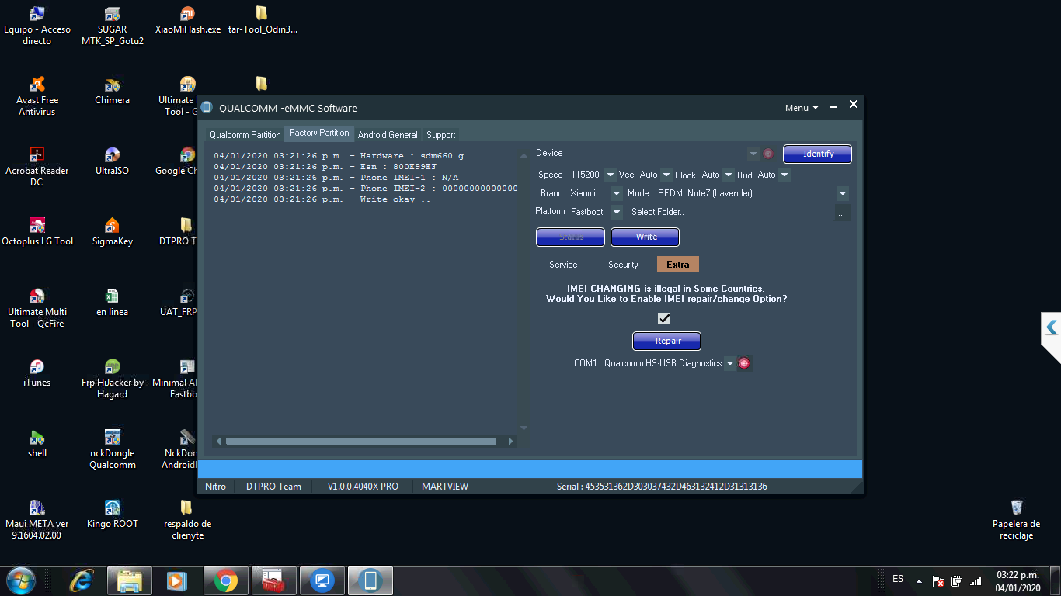Click the Identify button

pyautogui.click(x=818, y=154)
